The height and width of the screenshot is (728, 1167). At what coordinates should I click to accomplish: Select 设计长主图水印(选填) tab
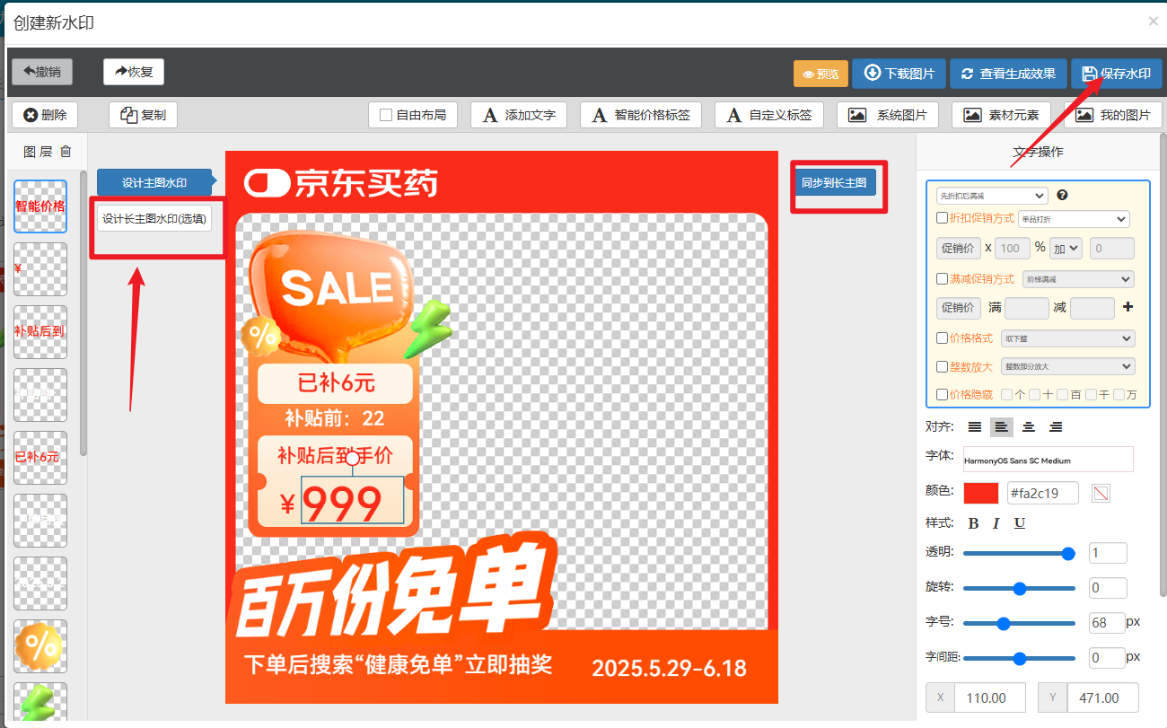[x=154, y=218]
